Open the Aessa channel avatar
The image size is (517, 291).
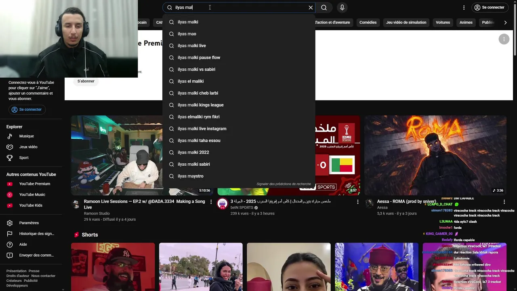tap(369, 204)
